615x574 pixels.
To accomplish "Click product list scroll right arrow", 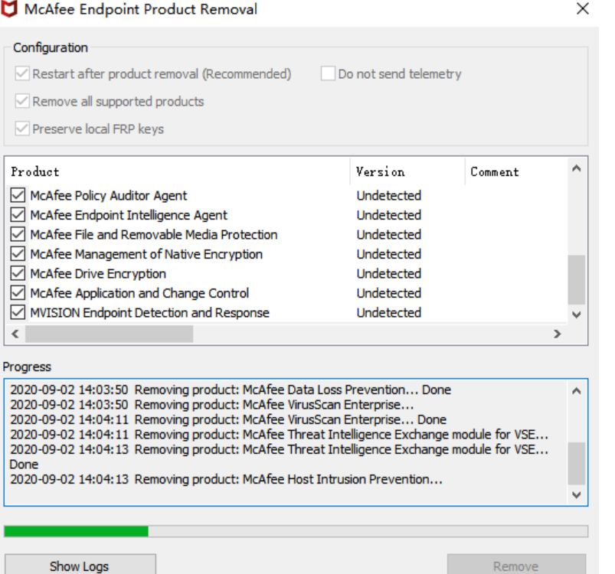I will 557,334.
